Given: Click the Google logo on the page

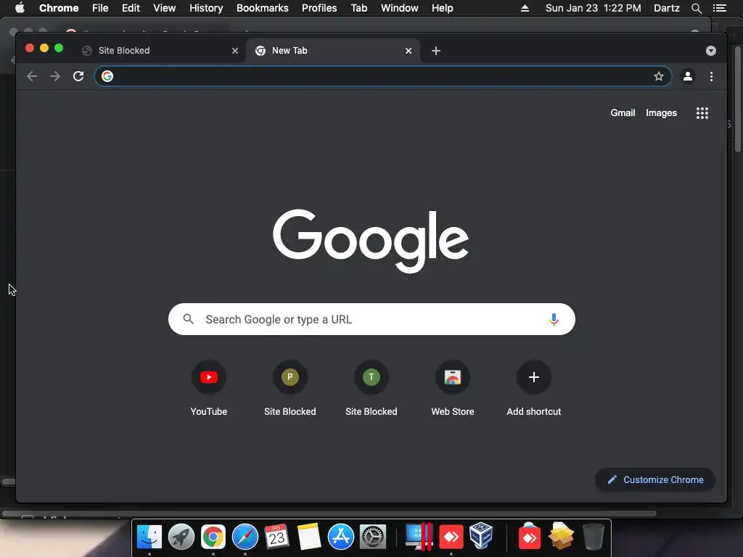Looking at the screenshot, I should [371, 241].
